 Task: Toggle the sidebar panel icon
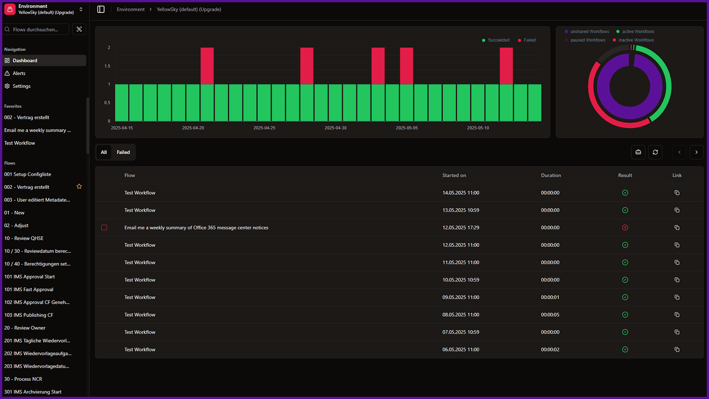click(x=101, y=9)
